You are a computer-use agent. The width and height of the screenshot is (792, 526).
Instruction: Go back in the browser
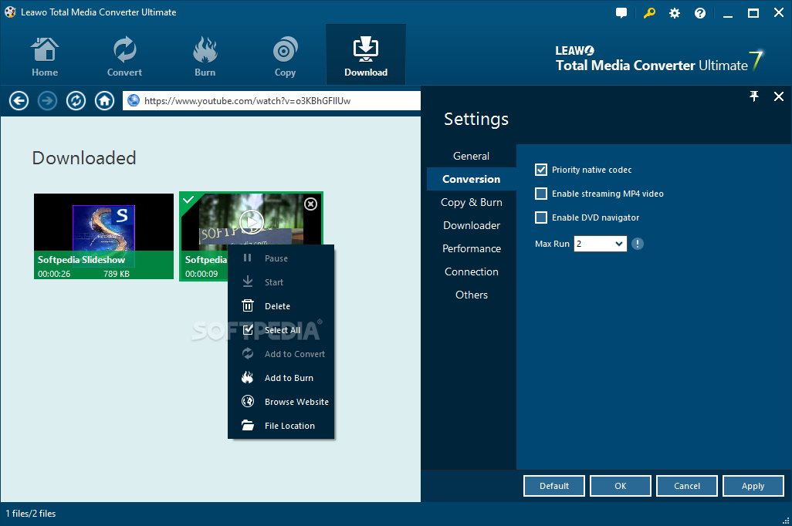pos(19,101)
